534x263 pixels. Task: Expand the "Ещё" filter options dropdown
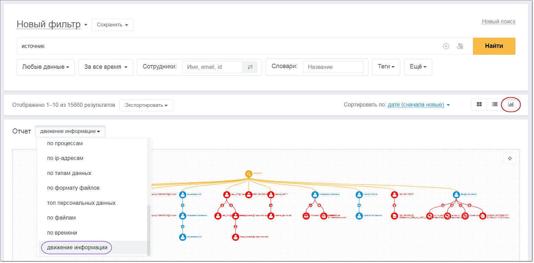tap(418, 67)
